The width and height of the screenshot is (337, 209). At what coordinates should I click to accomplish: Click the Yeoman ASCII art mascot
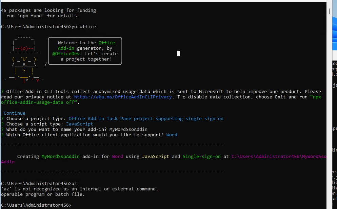[24, 60]
